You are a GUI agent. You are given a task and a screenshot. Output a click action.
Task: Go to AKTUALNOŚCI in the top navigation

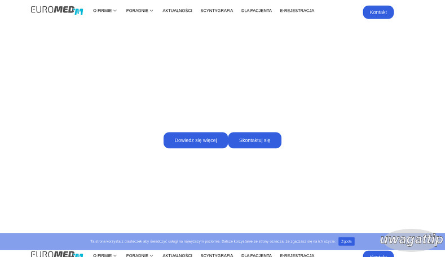pyautogui.click(x=177, y=11)
